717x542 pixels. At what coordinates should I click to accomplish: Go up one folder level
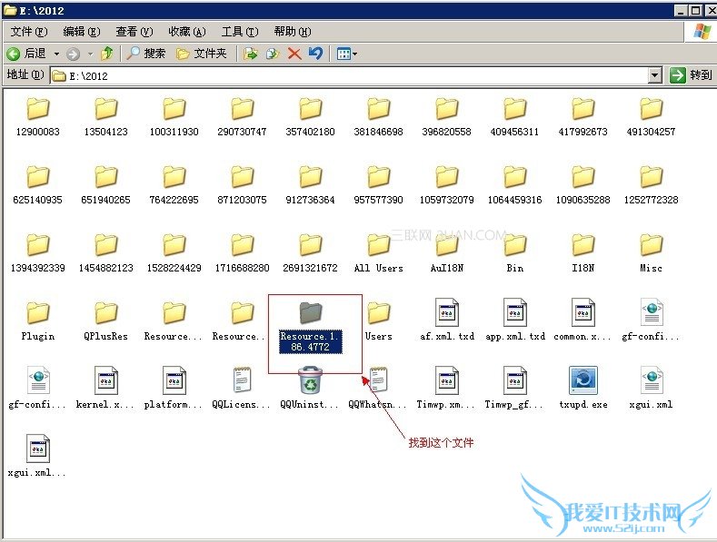pyautogui.click(x=107, y=54)
